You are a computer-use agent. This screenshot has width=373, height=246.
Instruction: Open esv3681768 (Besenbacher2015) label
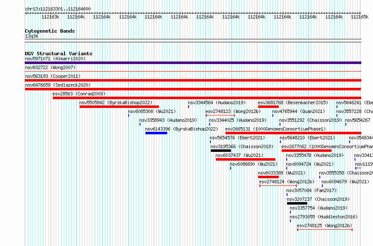293,102
